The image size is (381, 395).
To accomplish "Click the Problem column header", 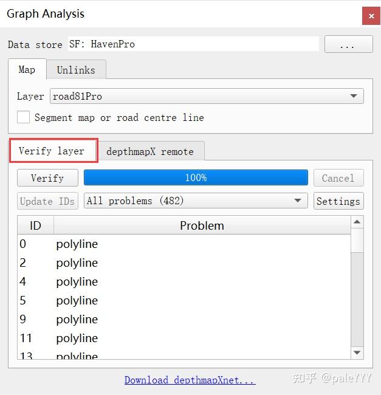I will (202, 225).
